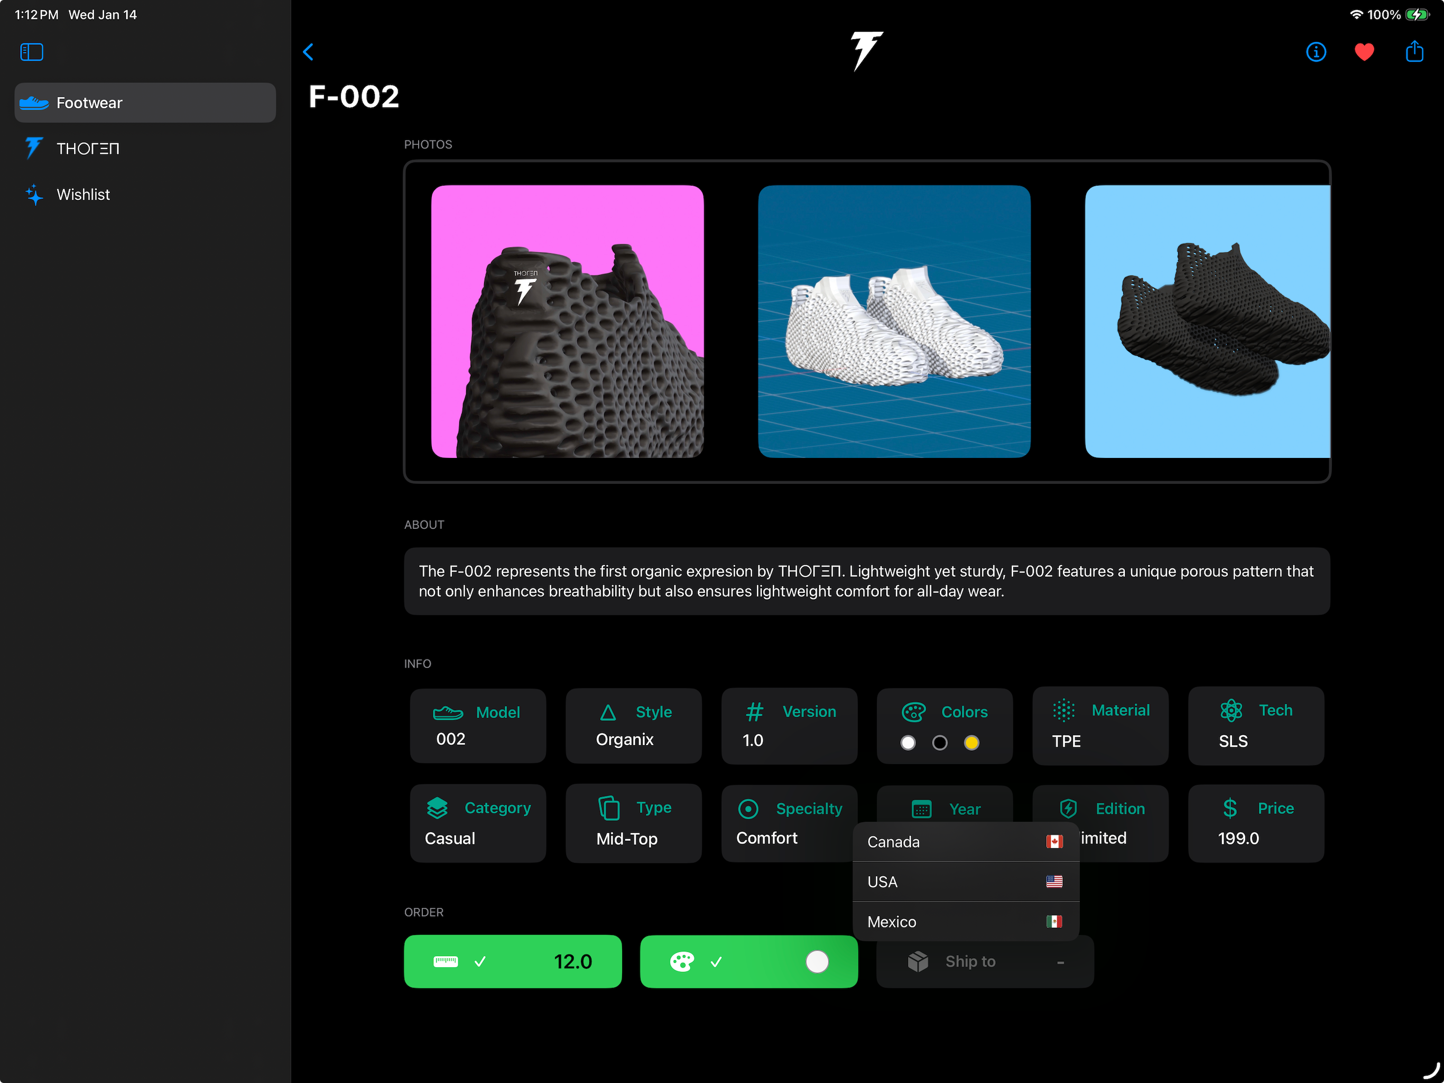
Task: Click the blue shoe icon beside Footwear
Action: point(34,103)
